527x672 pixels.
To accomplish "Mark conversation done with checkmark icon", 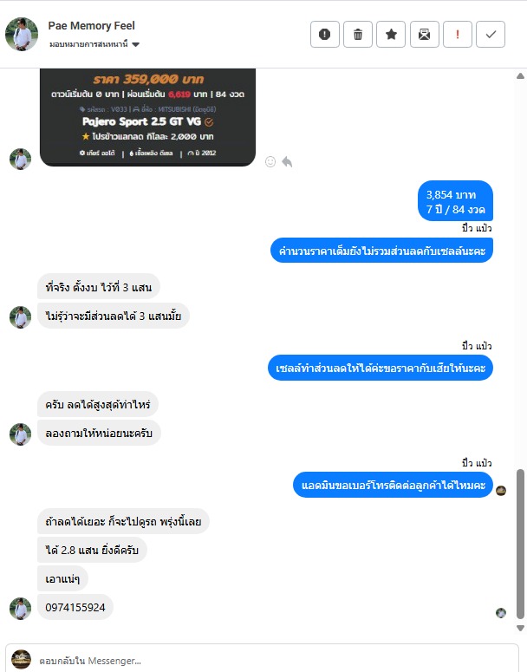I will pyautogui.click(x=491, y=35).
